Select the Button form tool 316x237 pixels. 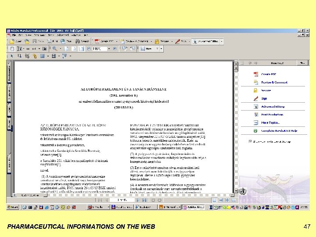[42, 56]
